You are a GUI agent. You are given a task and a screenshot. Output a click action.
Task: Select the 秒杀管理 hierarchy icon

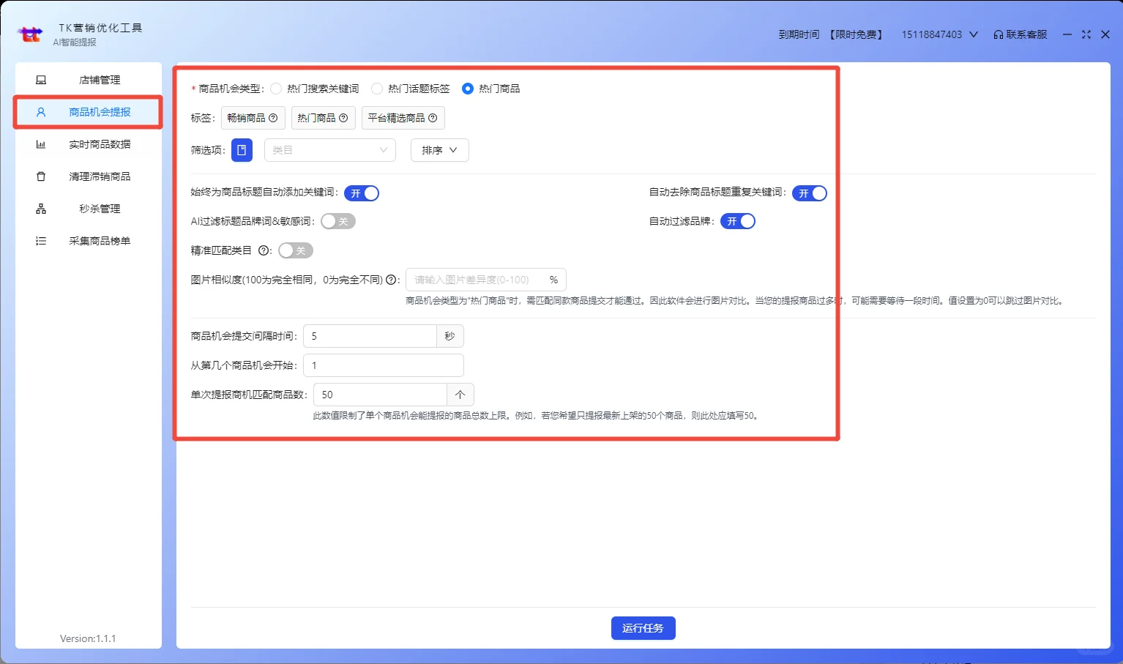coord(41,208)
